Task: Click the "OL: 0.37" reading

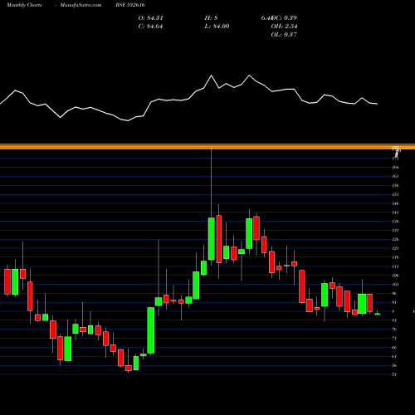Action: pos(284,35)
